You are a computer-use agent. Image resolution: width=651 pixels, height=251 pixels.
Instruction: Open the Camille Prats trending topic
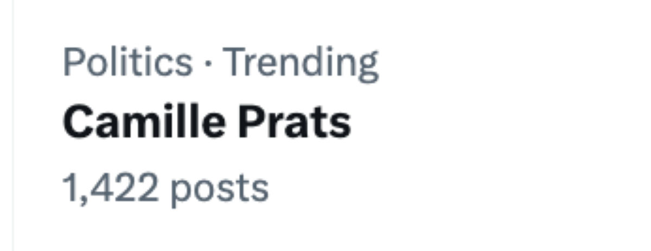pos(207,123)
